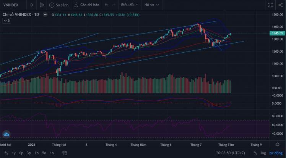Open chart settings gear icon
Image resolution: width=286 pixels, height=158 pixels.
[278, 145]
